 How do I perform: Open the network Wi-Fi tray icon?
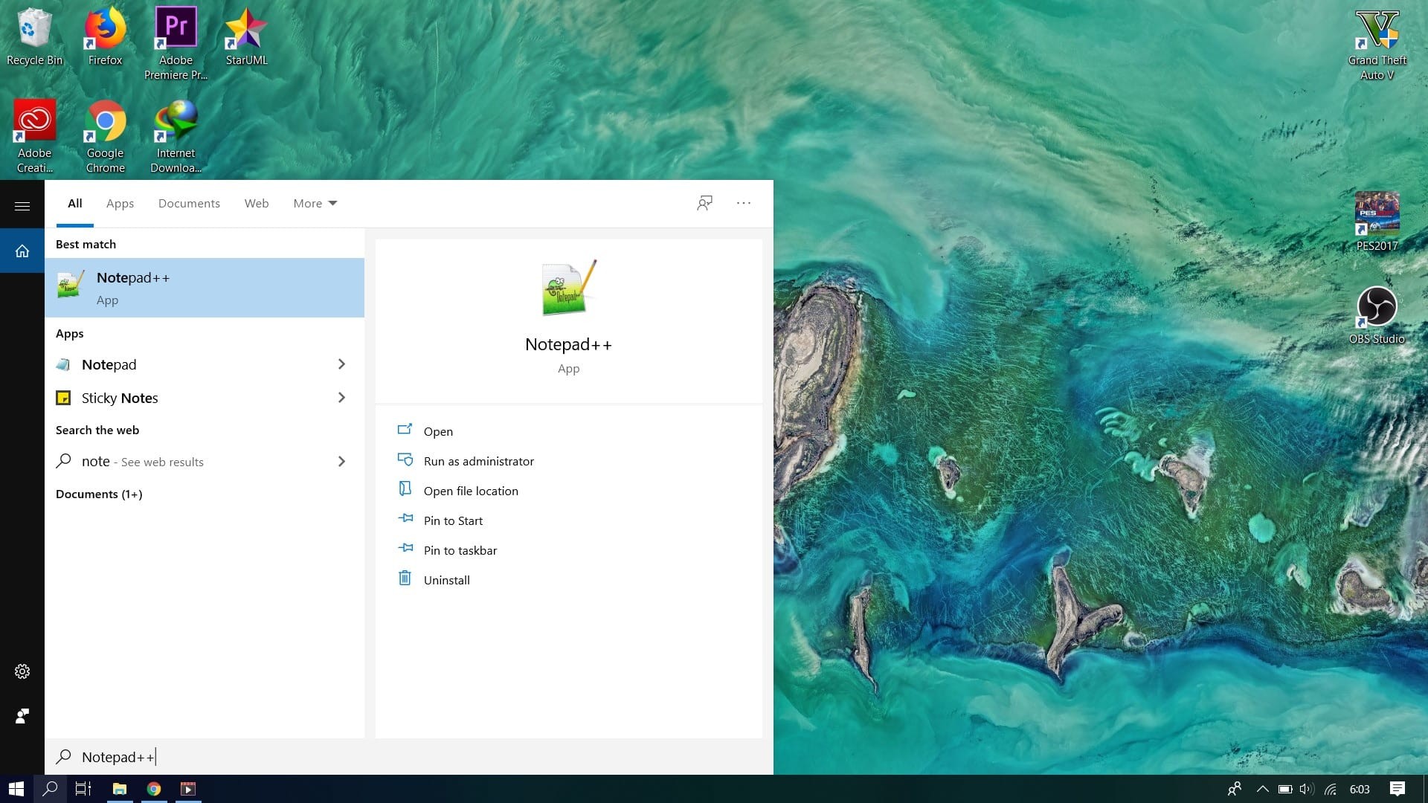1331,789
